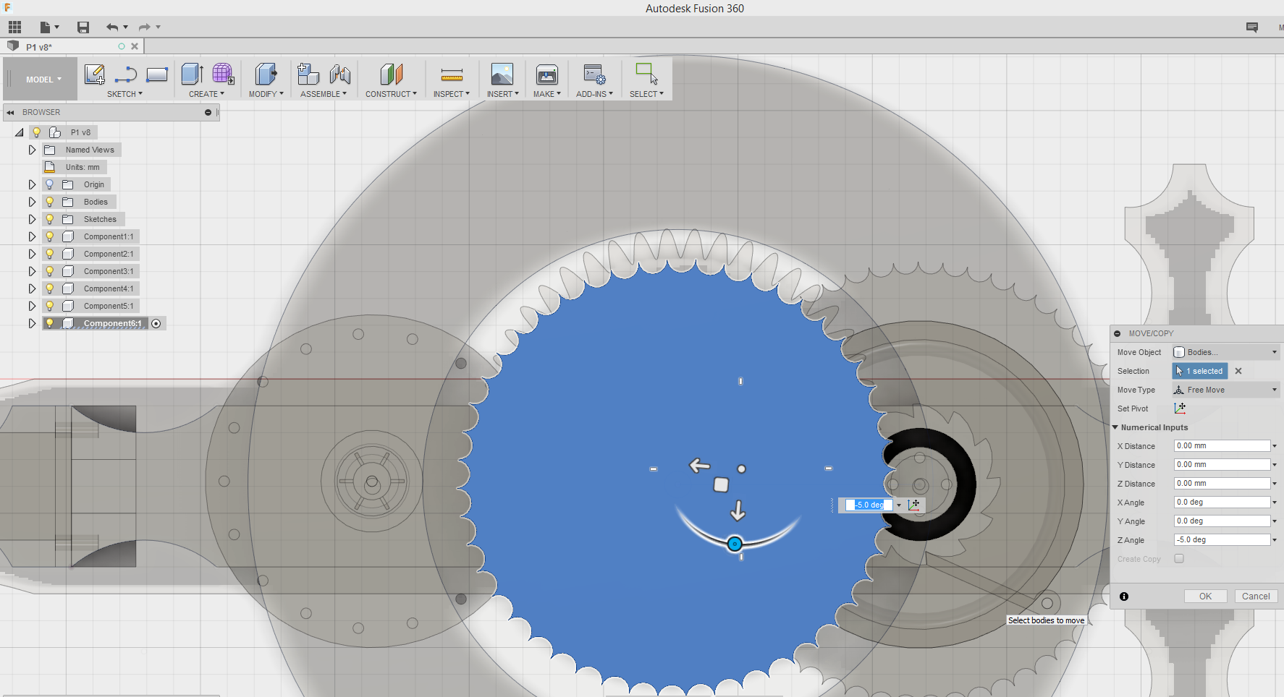Expand the Component6:1 node
Viewport: 1284px width, 697px height.
point(32,323)
